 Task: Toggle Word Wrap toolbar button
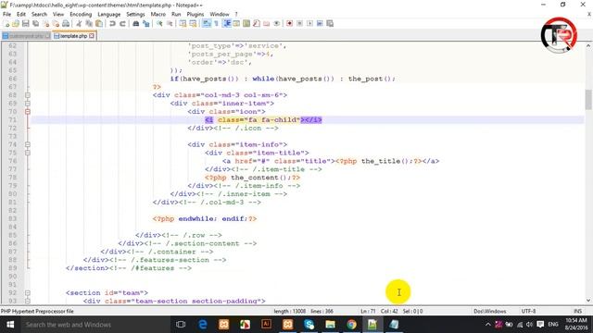click(207, 23)
